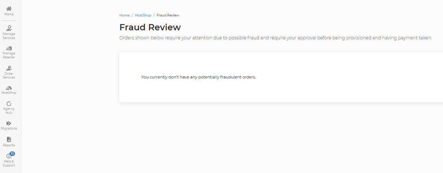Select the Agency Hub circular icon
The image size is (443, 173).
9,104
